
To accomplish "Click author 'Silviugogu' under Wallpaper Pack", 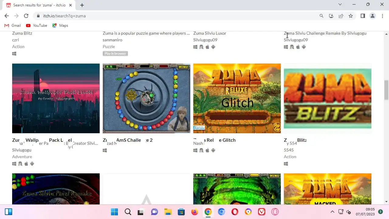I will [22, 150].
